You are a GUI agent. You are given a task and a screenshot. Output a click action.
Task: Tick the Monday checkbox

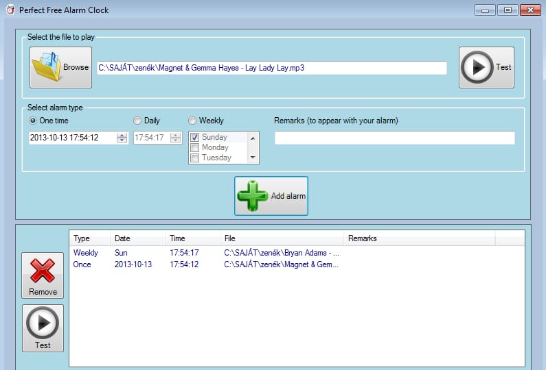click(194, 147)
